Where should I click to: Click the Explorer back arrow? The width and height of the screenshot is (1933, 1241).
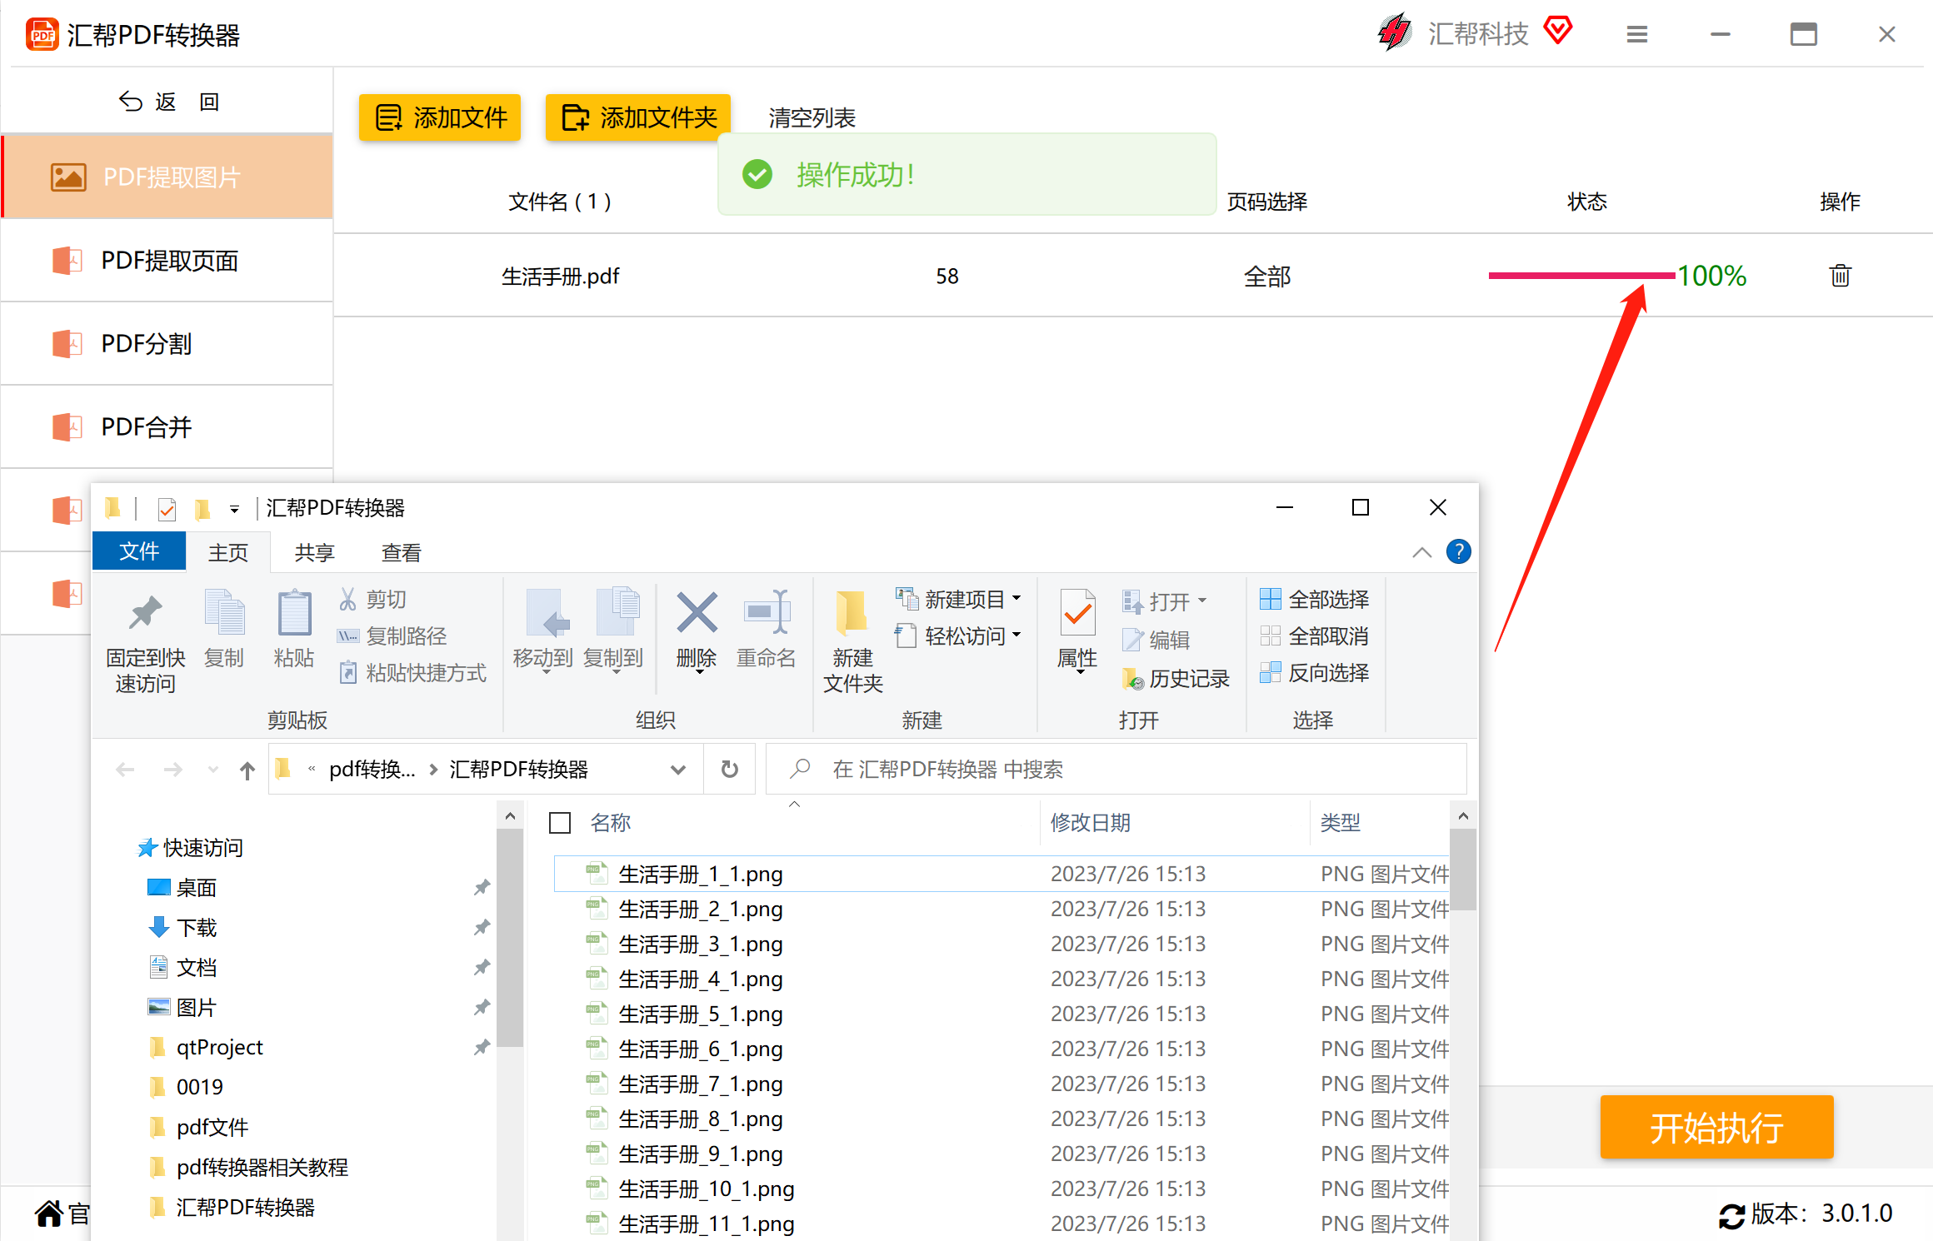point(125,770)
